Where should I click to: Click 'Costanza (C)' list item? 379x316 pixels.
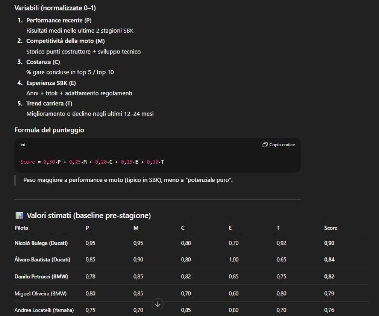43,62
